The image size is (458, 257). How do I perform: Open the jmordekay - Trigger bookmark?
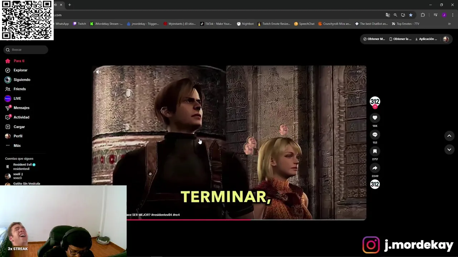[x=143, y=24]
